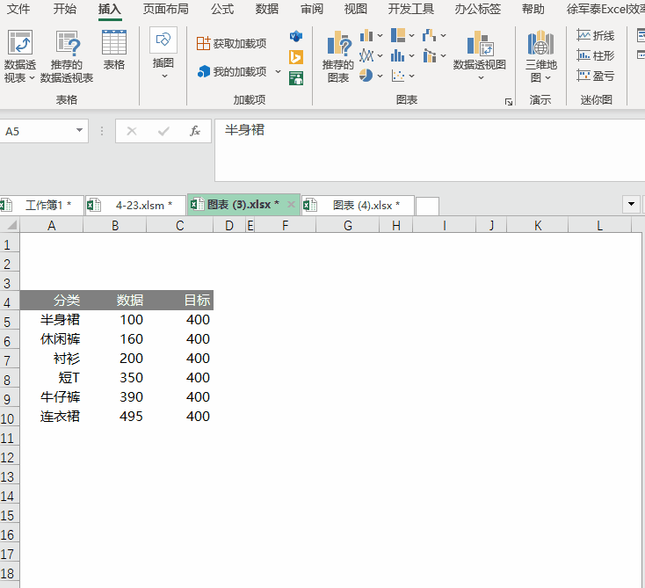This screenshot has height=588, width=645.
Task: Open the PivotChart (数据透视图) tool
Action: 480,50
